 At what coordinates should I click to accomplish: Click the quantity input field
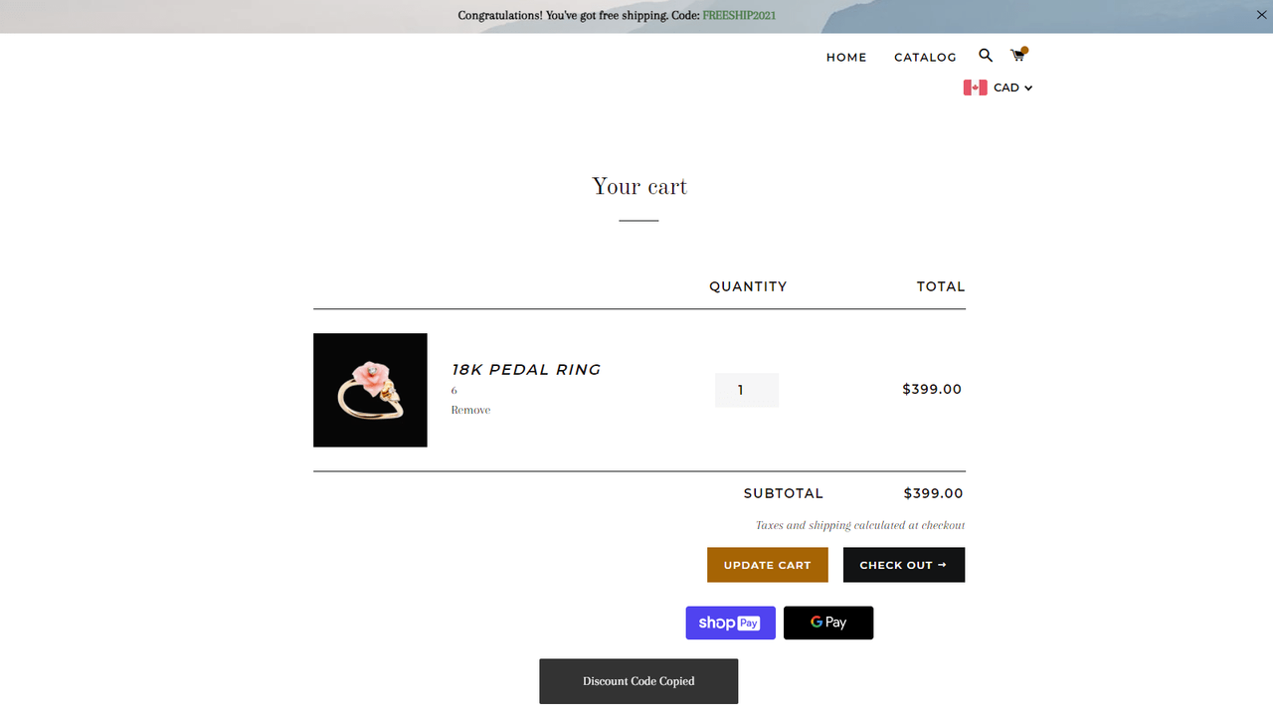tap(747, 390)
